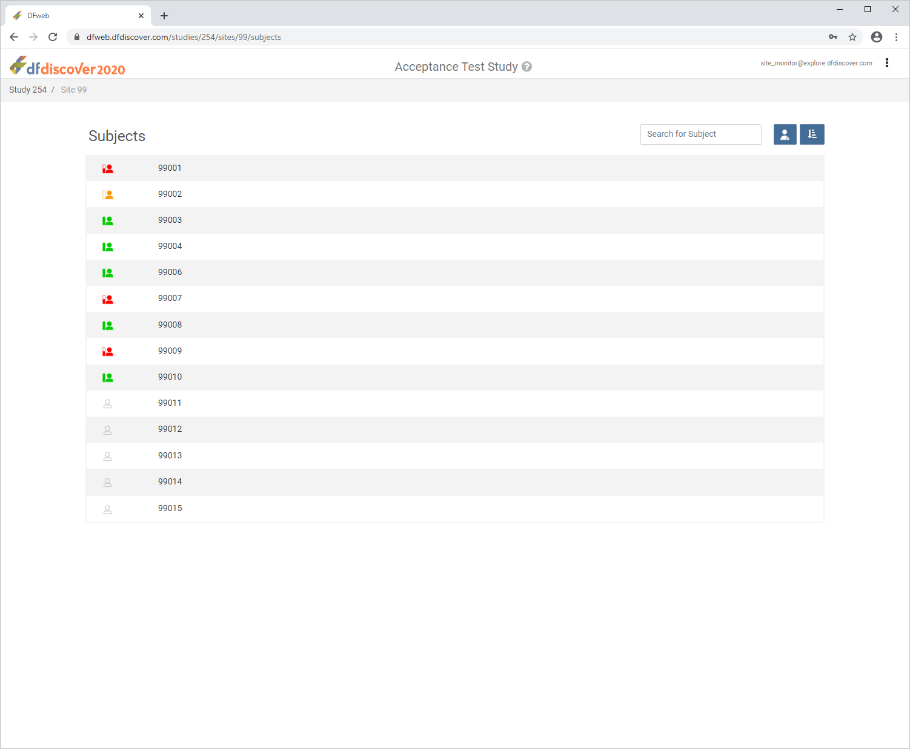Click the orange status icon for subject 99002
The width and height of the screenshot is (910, 749).
108,194
